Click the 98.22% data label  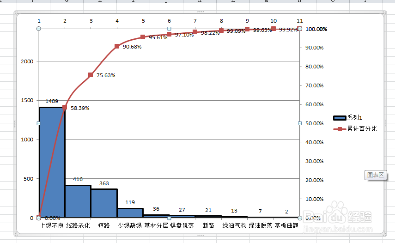(210, 33)
